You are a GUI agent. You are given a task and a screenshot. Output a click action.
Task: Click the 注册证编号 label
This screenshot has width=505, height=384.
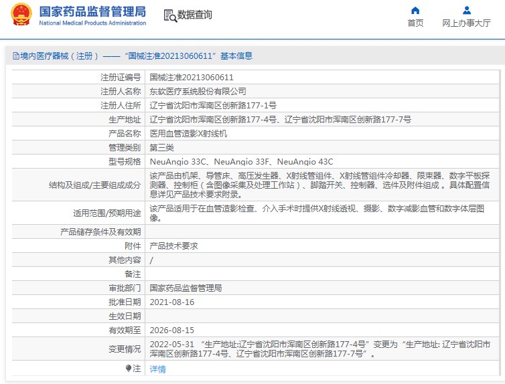(121, 77)
